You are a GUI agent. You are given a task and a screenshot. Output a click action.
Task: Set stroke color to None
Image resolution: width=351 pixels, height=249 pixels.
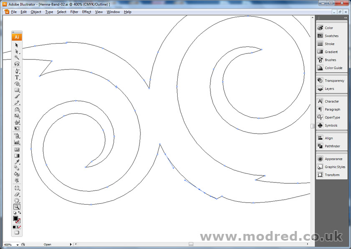coord(20,227)
